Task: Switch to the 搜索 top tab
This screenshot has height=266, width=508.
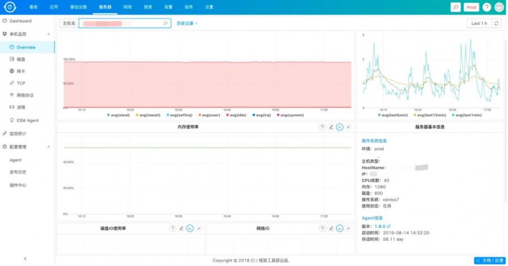Action: pyautogui.click(x=148, y=7)
